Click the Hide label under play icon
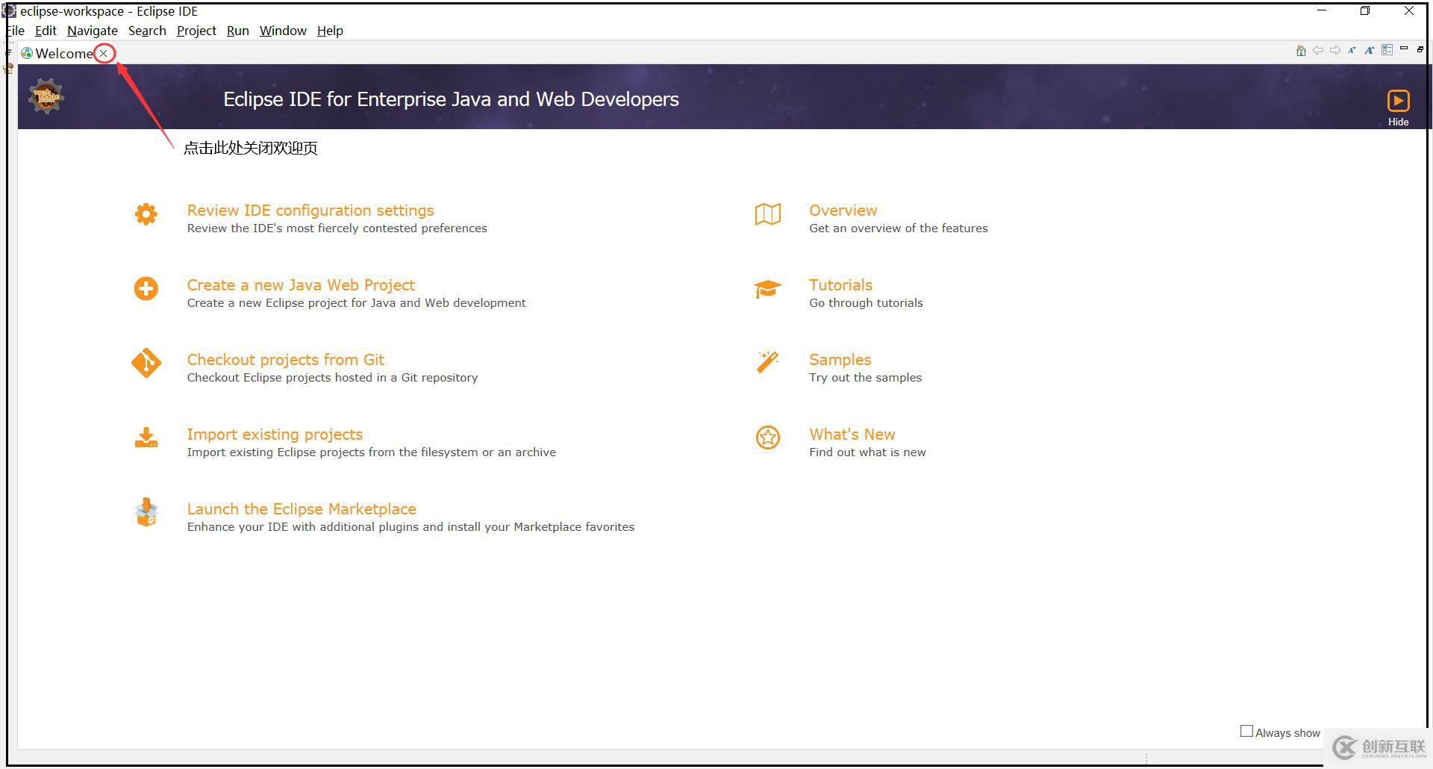 [1398, 122]
